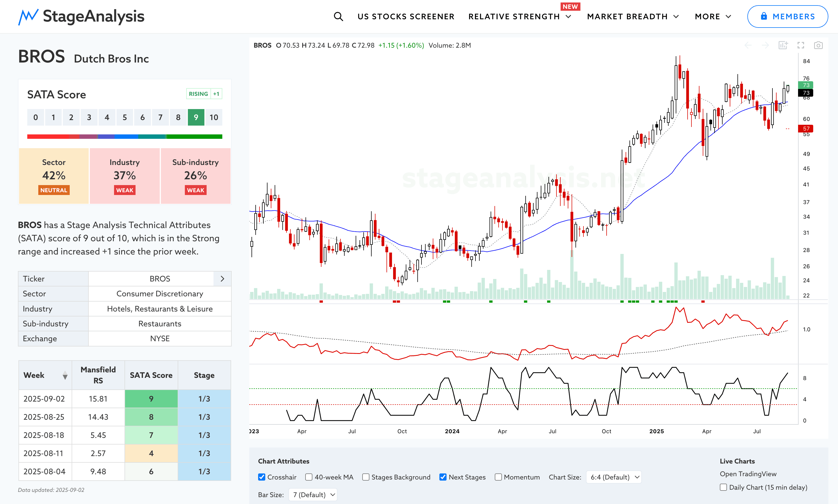The height and width of the screenshot is (504, 838).
Task: Click the Sub-industry 26% Weak card
Action: coord(195,176)
